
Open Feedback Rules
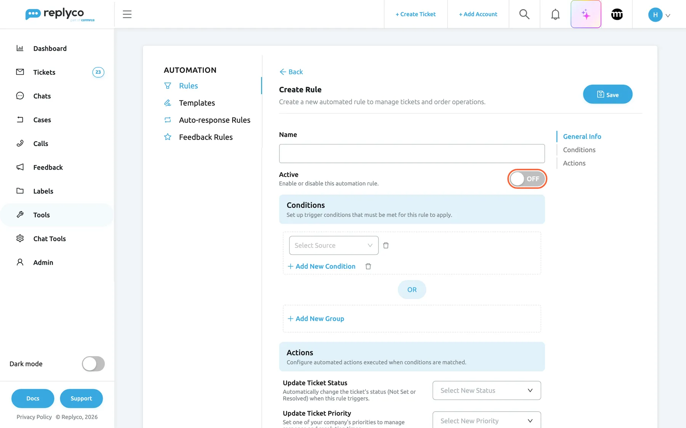pyautogui.click(x=206, y=137)
